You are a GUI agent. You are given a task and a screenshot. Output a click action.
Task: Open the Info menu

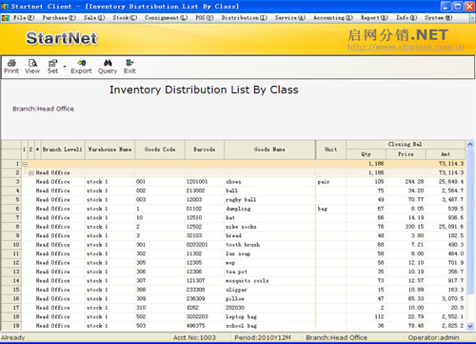pos(407,18)
